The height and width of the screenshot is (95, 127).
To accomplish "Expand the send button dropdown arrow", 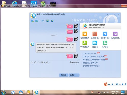I will tap(78, 75).
